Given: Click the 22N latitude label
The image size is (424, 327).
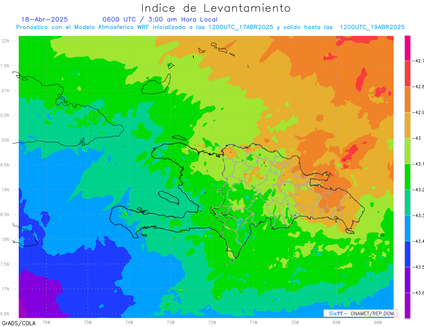Looking at the screenshot, I should (6, 41).
